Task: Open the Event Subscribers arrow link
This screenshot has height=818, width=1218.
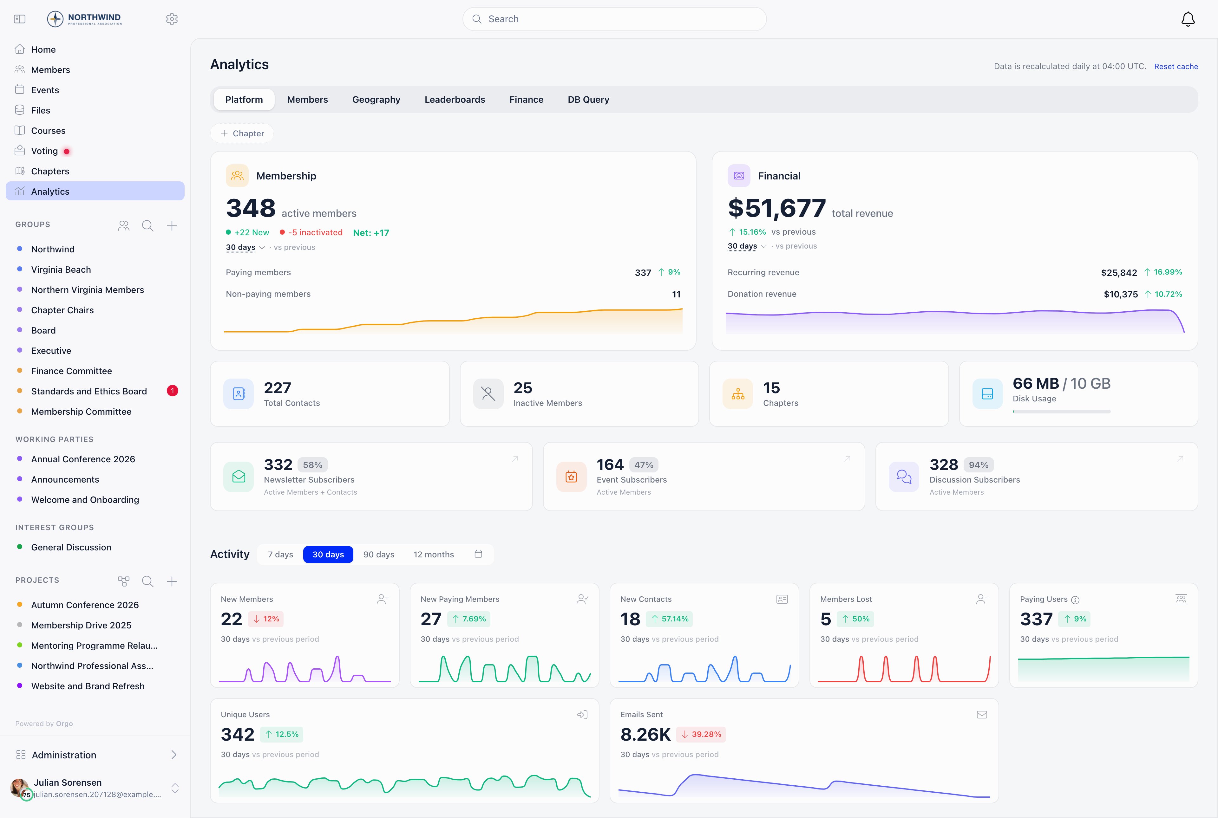Action: (x=847, y=458)
